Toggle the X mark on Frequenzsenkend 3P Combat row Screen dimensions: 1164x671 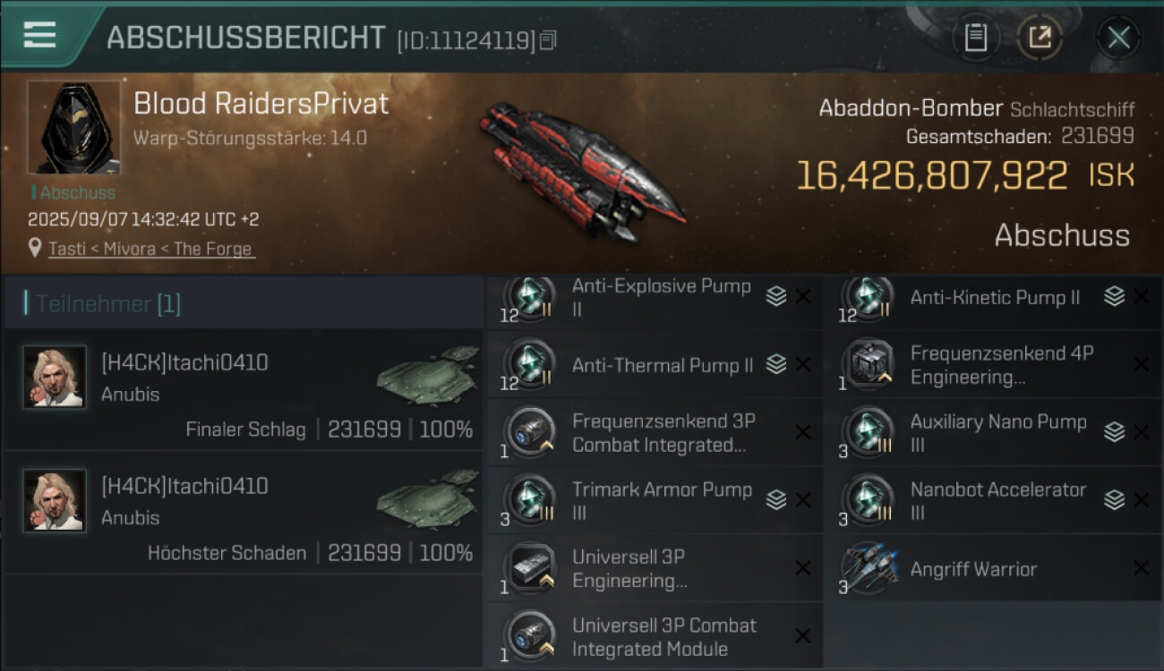pos(803,432)
